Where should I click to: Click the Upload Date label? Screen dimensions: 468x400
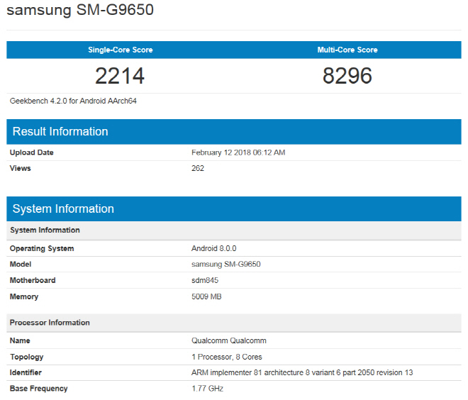[x=32, y=152]
